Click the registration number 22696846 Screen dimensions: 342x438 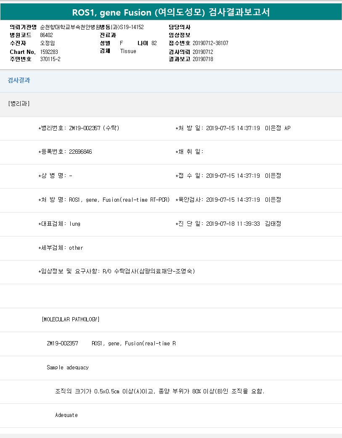(80, 152)
